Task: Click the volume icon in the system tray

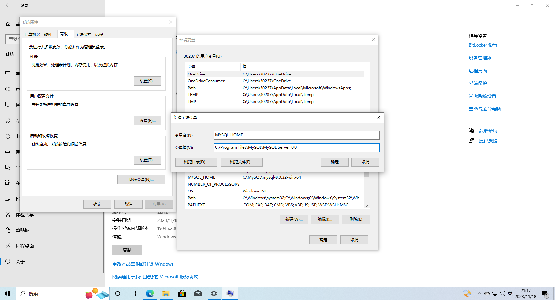Action: pos(502,293)
